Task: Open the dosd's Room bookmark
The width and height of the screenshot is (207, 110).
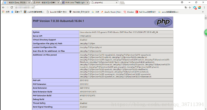Action: [111, 12]
